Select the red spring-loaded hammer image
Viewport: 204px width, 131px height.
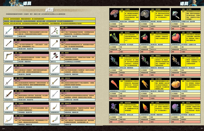pyautogui.click(x=55, y=56)
